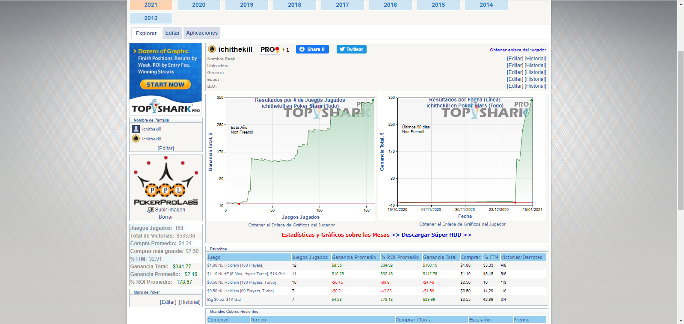684x324 pixels.
Task: Click the PokerStars icon in Nombre de Pantalla
Action: pos(136,139)
